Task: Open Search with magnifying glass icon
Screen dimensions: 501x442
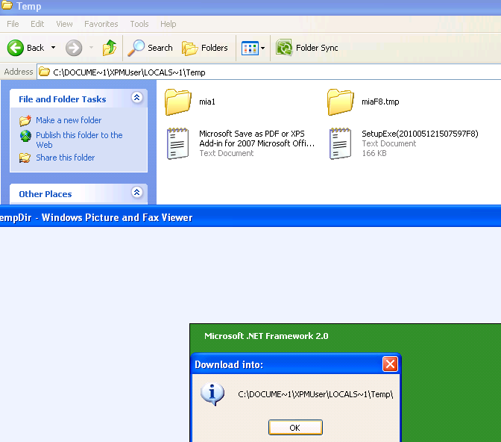Action: 150,48
